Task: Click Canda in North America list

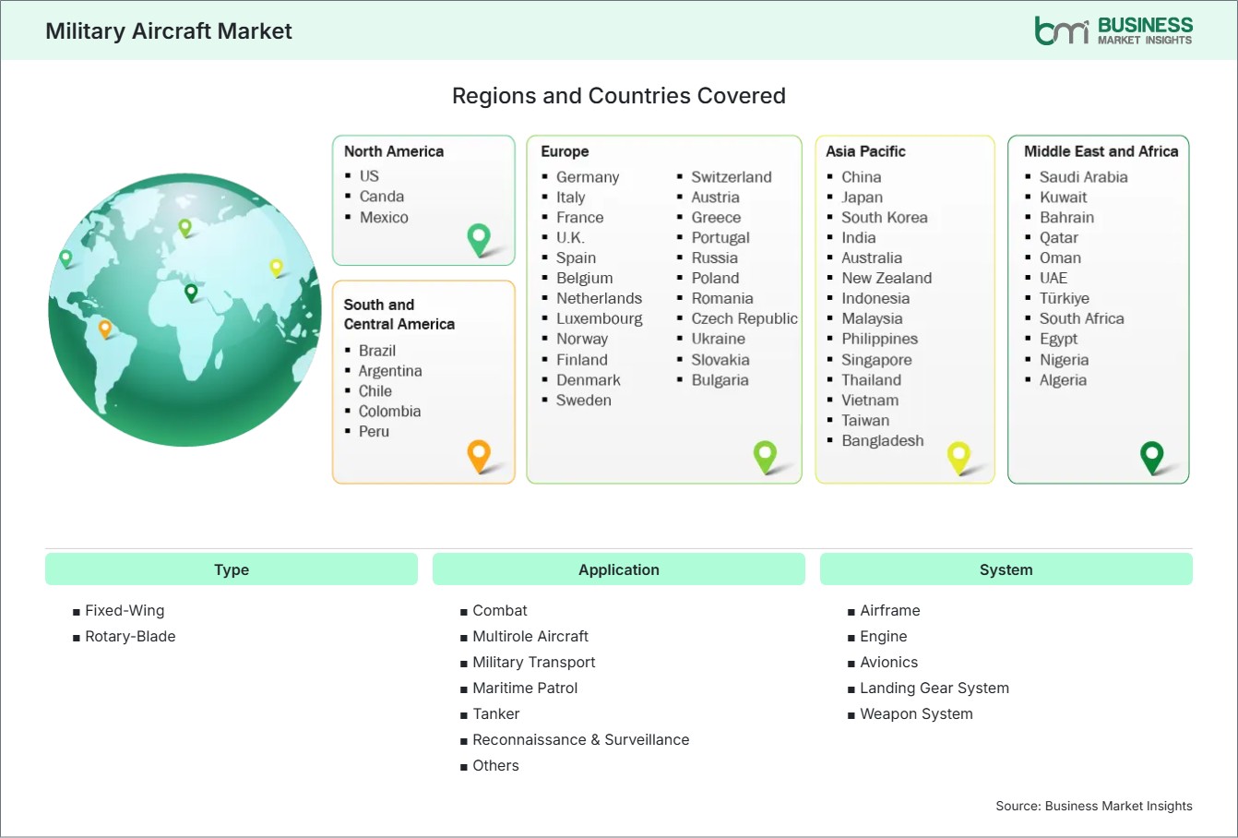Action: (382, 197)
